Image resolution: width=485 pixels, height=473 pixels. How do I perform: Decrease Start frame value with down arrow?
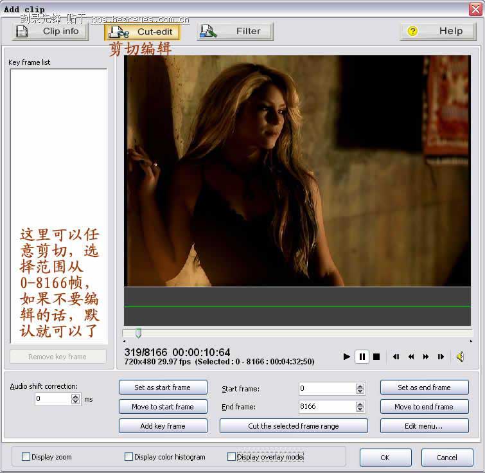(x=360, y=391)
